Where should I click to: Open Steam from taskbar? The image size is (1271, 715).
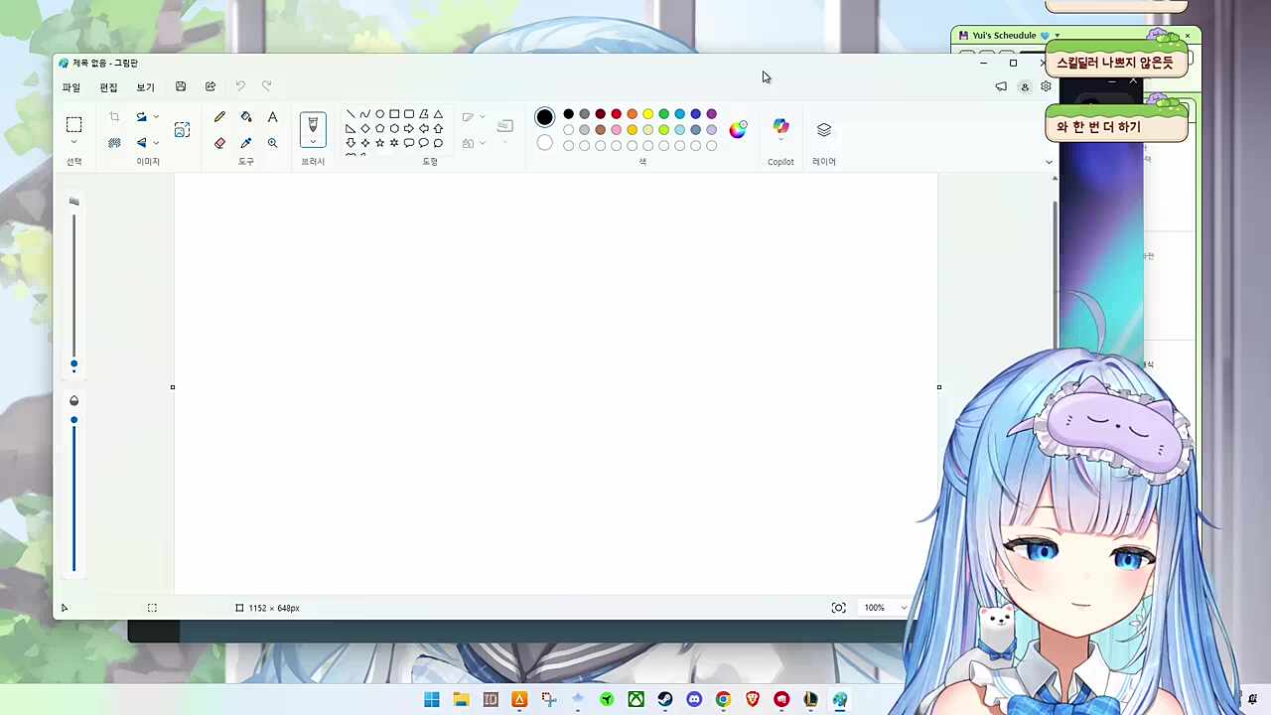[664, 700]
